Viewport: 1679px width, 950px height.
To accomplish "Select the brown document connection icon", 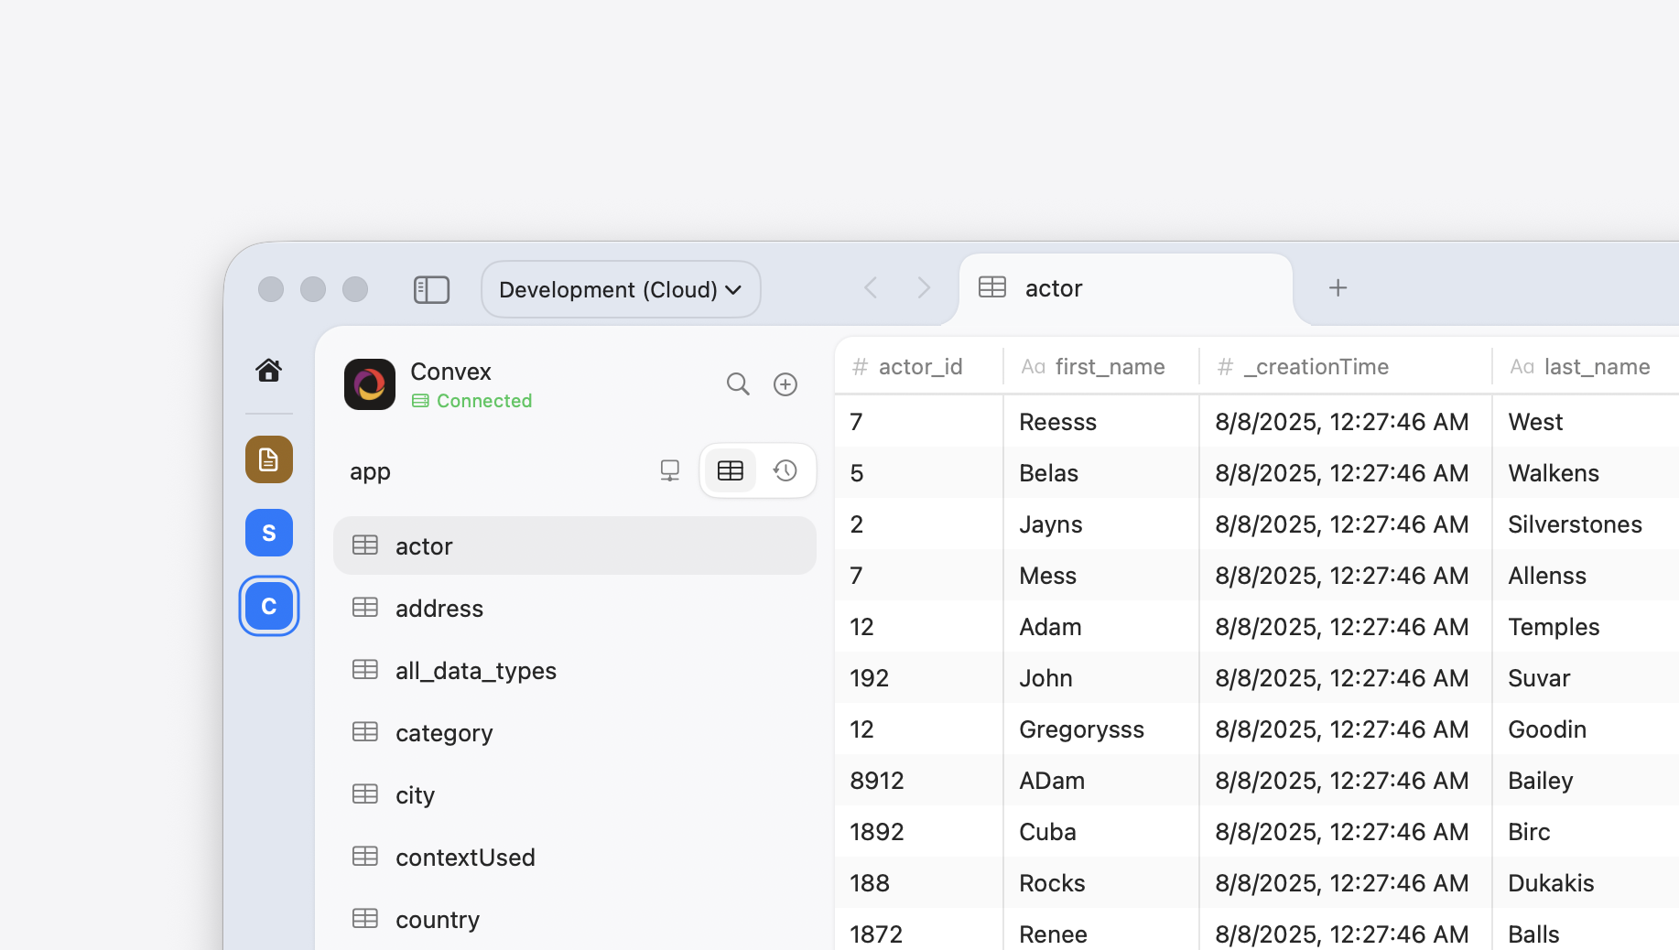I will coord(269,459).
